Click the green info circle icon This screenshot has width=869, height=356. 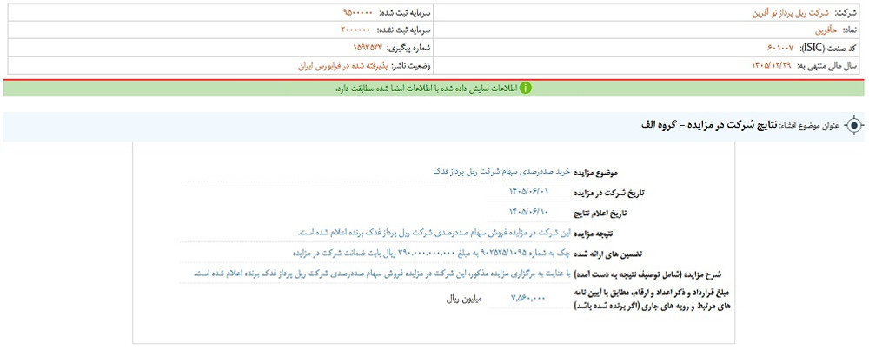[525, 88]
